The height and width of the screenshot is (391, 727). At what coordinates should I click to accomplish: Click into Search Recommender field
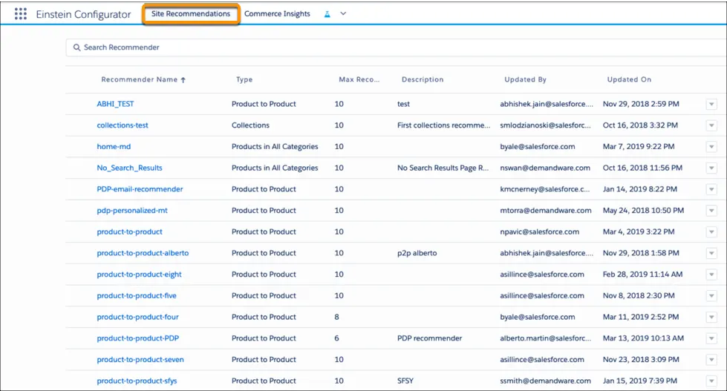point(397,47)
